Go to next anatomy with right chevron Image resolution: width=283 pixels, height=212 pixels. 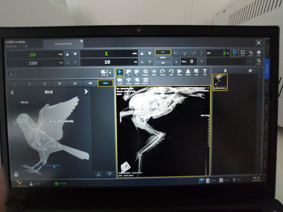pyautogui.click(x=86, y=92)
